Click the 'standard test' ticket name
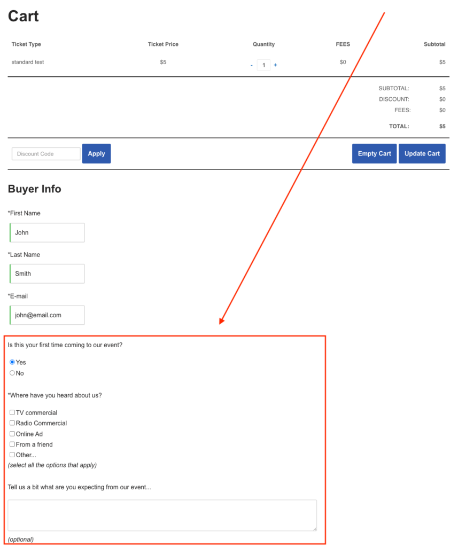The image size is (458, 547). pyautogui.click(x=28, y=62)
